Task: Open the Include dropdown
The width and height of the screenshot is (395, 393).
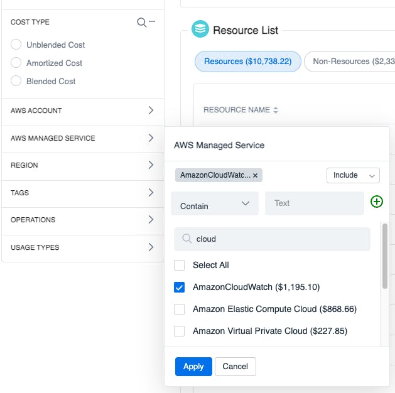Action: coord(353,175)
